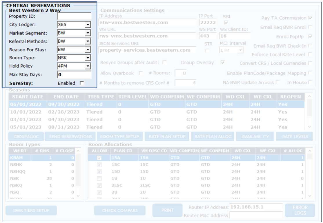This screenshot has height=223, width=323.
Task: Select the 10/01/2022 season row
Action: (26, 112)
